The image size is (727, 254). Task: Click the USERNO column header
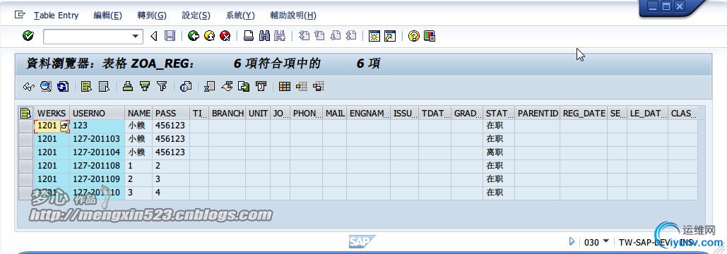(x=97, y=114)
